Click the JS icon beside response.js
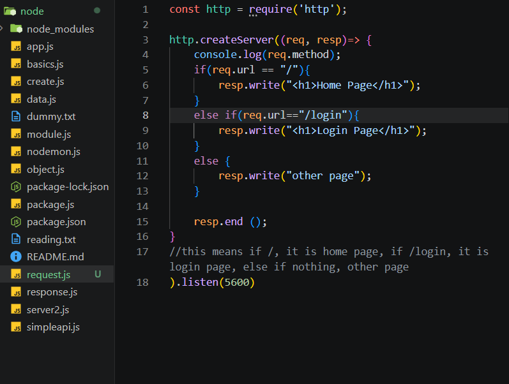Image resolution: width=509 pixels, height=384 pixels. click(x=16, y=292)
